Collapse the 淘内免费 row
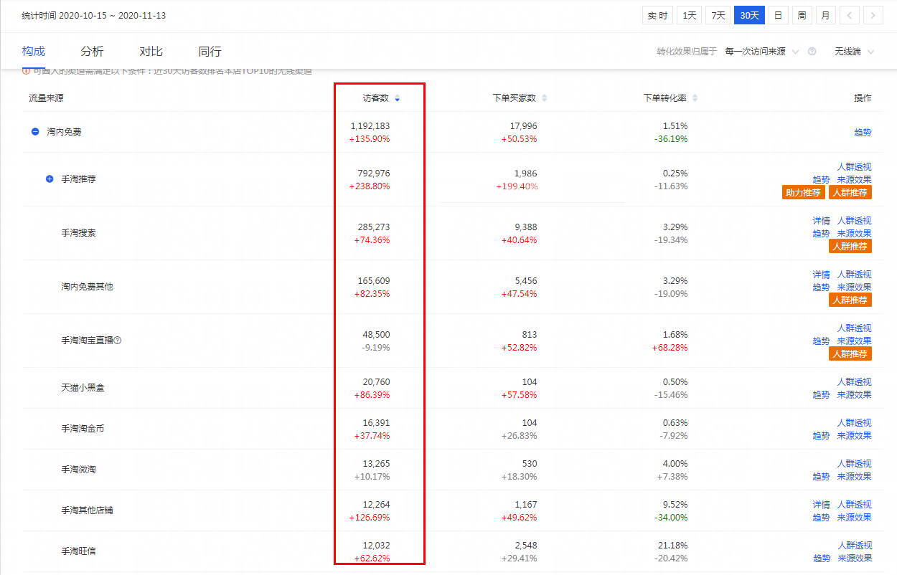897x575 pixels. [x=34, y=132]
